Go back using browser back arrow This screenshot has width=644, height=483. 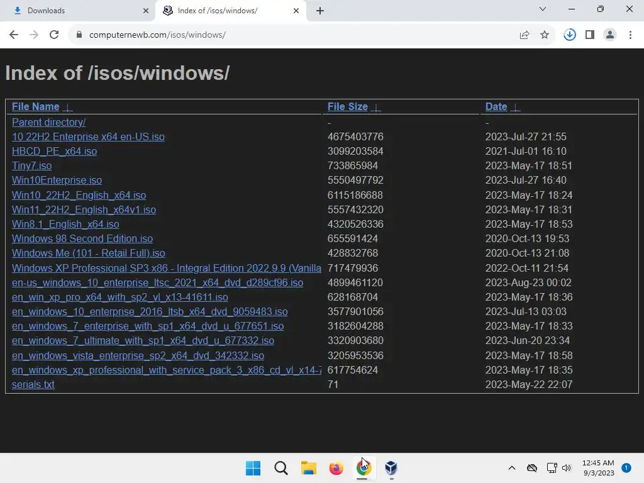click(x=14, y=35)
